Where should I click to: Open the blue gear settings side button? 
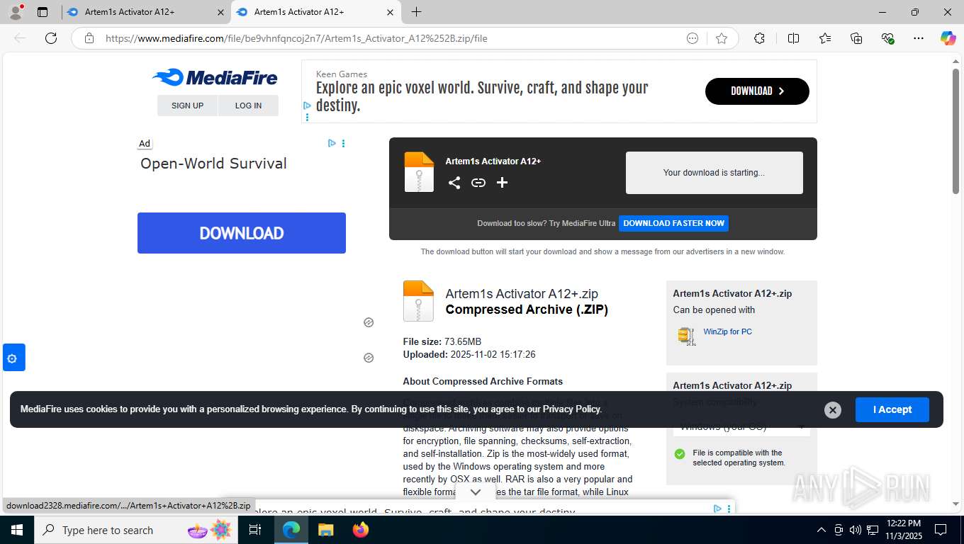13,358
